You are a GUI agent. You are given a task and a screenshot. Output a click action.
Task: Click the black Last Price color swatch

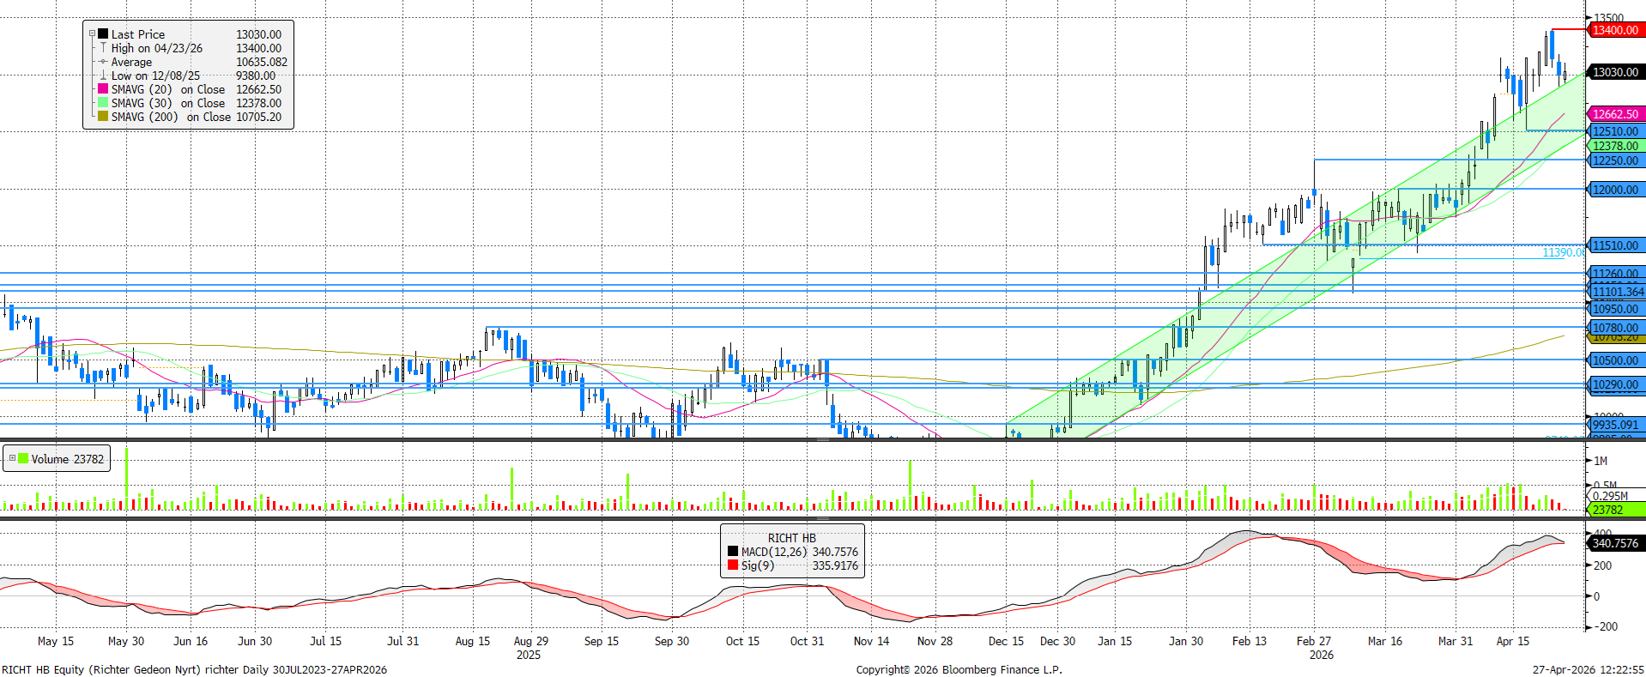(103, 34)
